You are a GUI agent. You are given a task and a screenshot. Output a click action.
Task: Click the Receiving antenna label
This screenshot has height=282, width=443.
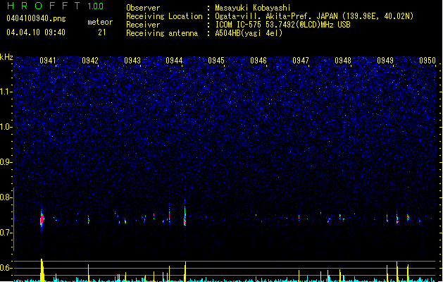point(162,33)
